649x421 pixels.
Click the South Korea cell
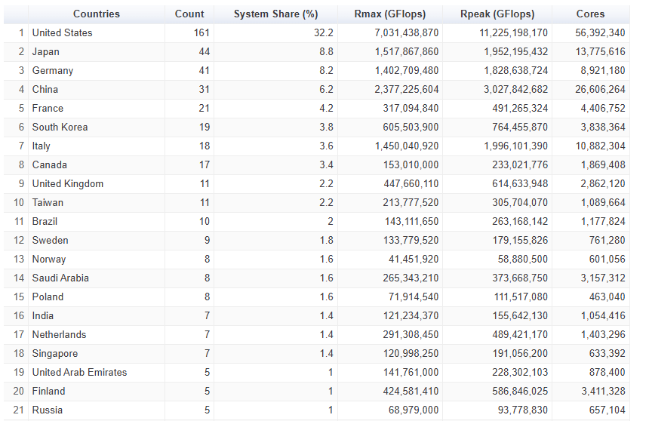click(x=97, y=127)
